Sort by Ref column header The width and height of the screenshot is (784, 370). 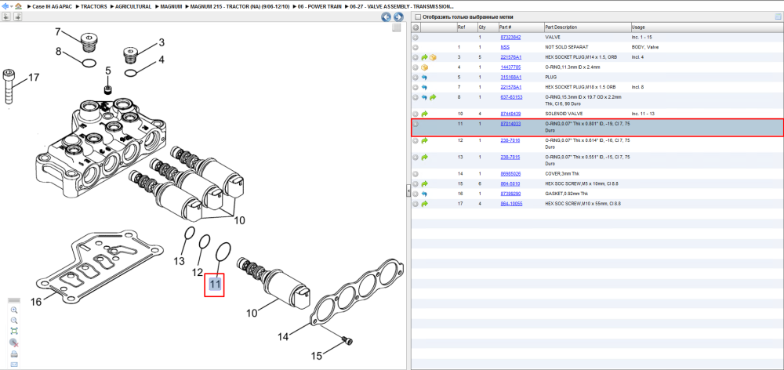tap(466, 27)
